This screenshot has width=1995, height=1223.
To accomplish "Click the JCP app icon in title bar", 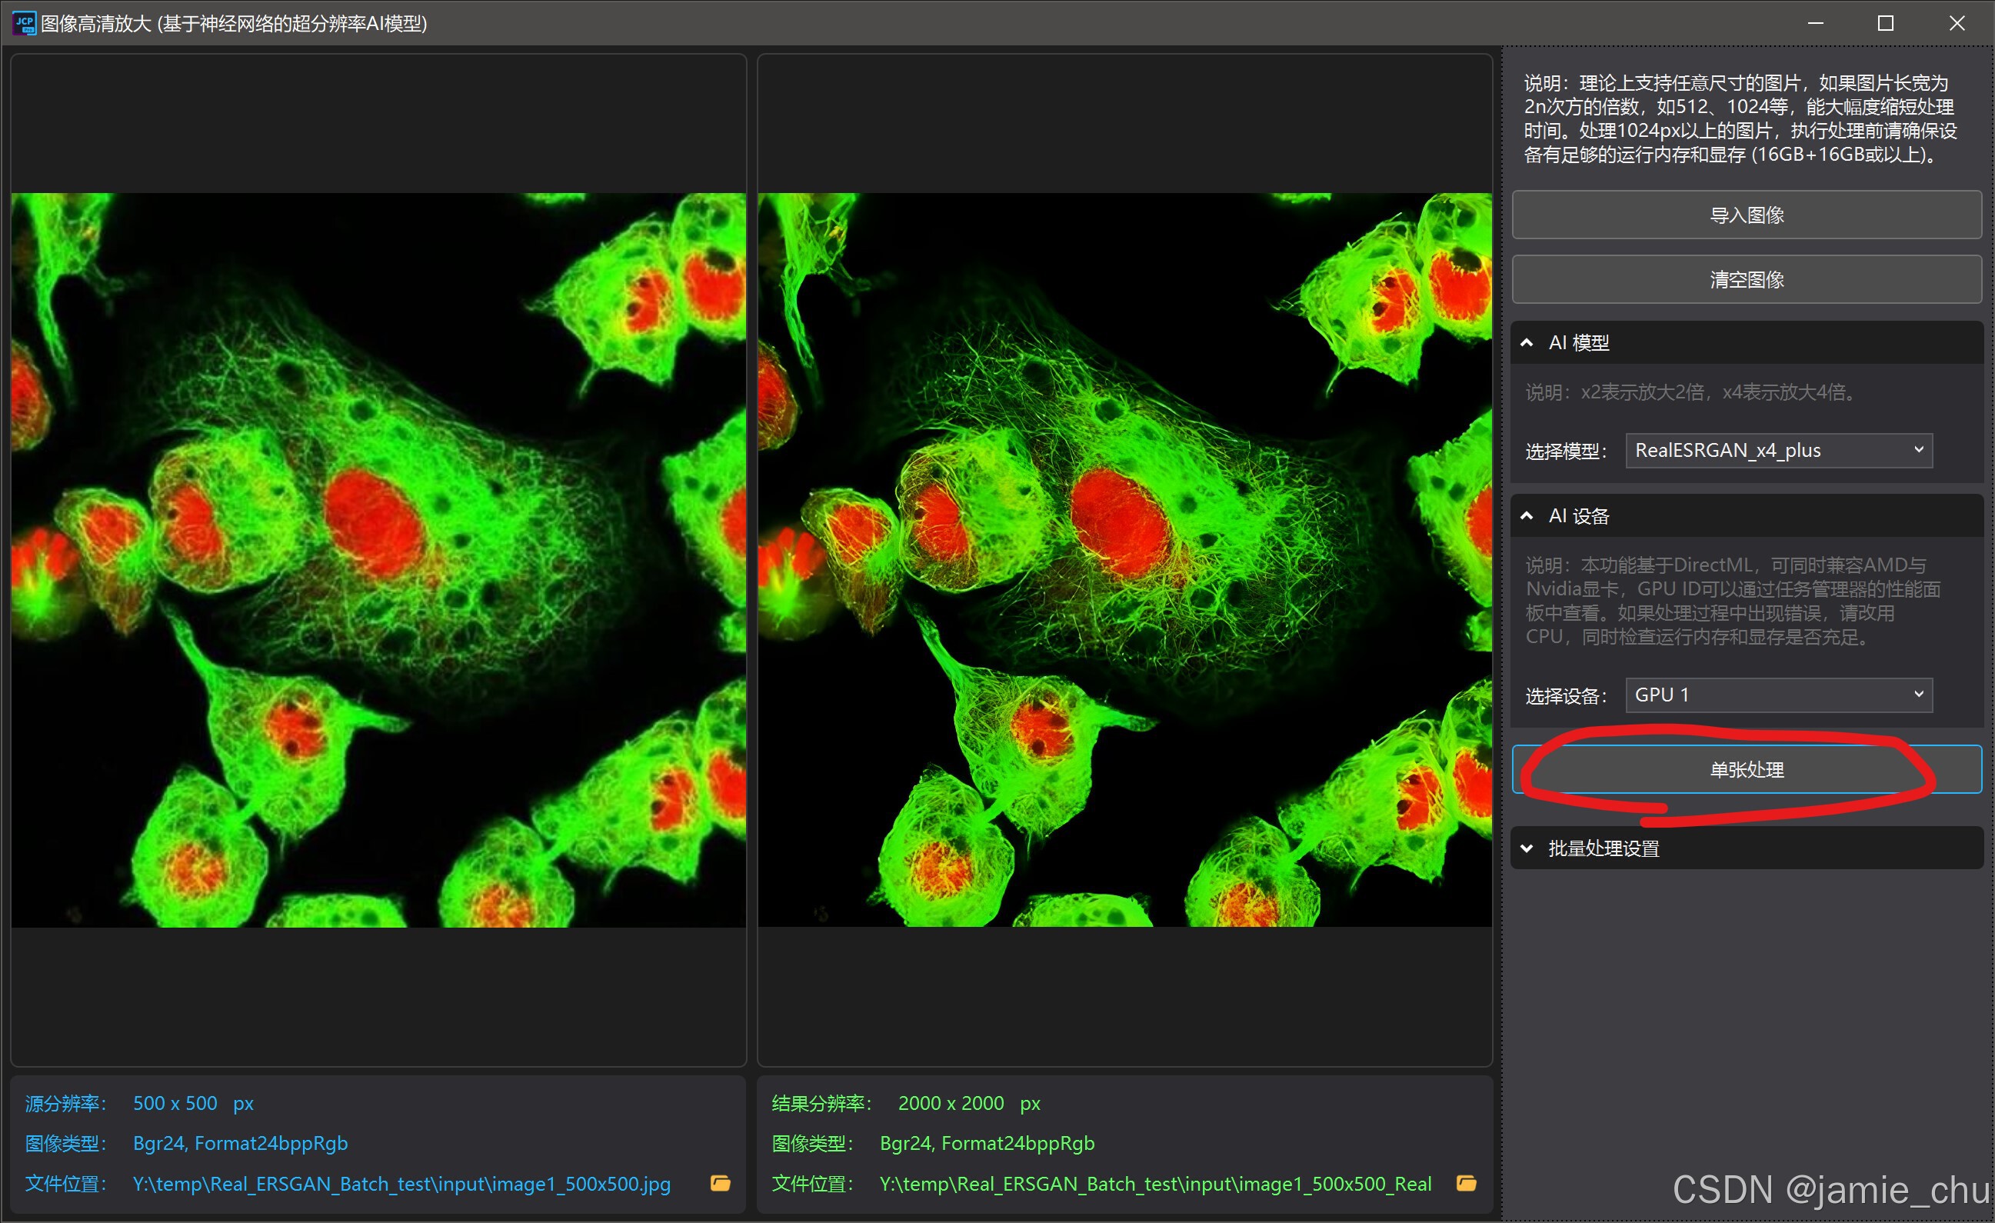I will point(25,22).
